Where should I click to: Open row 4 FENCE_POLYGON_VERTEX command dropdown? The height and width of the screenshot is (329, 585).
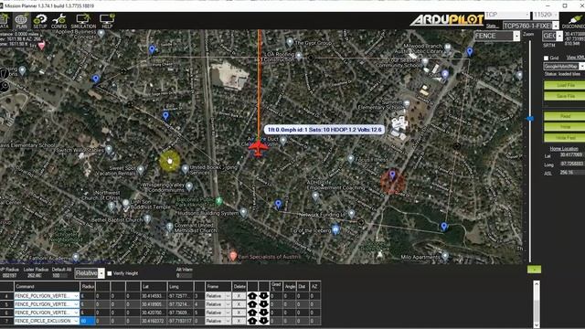tap(47, 296)
